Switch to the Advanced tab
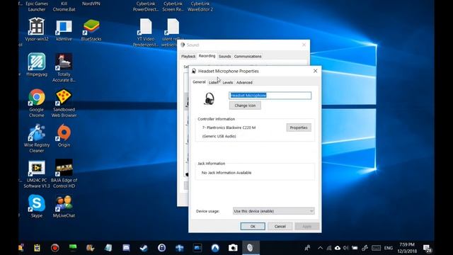Viewport: 453px width, 255px height. [x=244, y=82]
